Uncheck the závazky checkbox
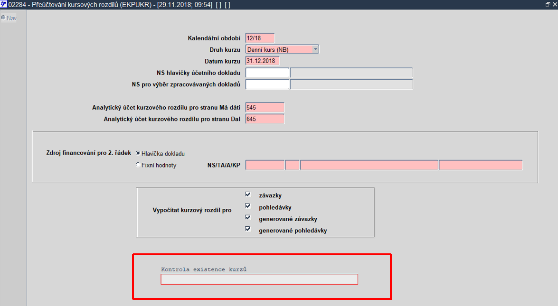558x306 pixels. click(248, 195)
